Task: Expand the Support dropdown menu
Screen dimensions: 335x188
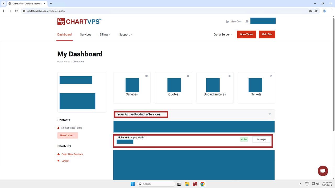Action: click(x=126, y=34)
